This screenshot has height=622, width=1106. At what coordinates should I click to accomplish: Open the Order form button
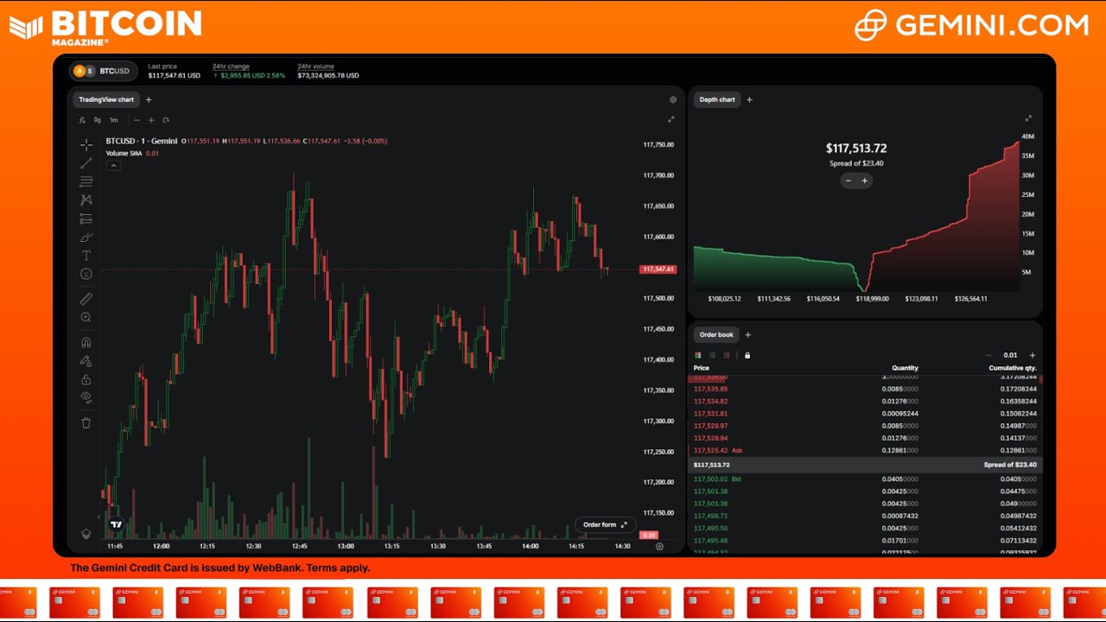[605, 524]
